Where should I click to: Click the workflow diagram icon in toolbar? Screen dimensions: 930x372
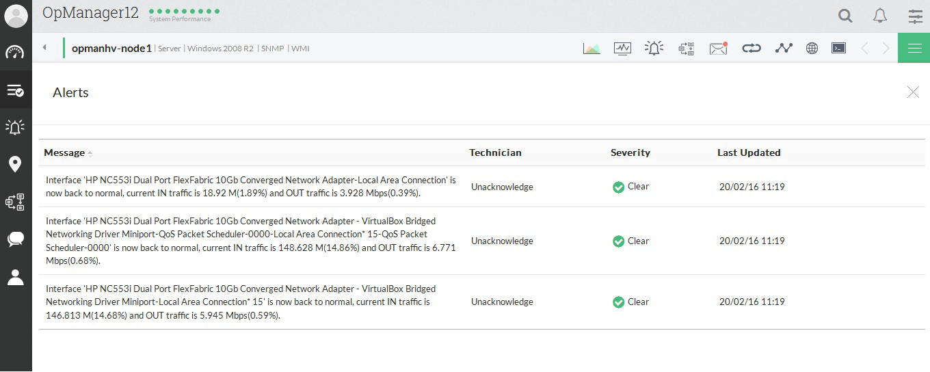coord(686,49)
